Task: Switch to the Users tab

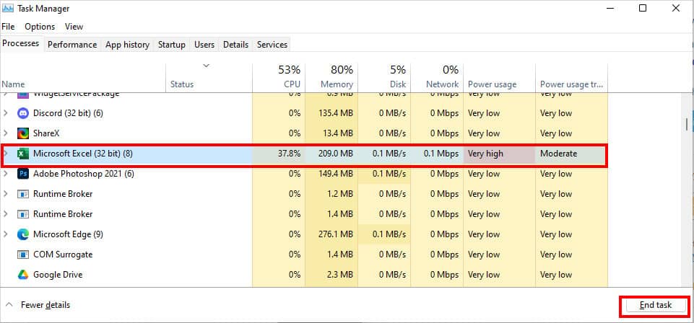Action: click(204, 45)
